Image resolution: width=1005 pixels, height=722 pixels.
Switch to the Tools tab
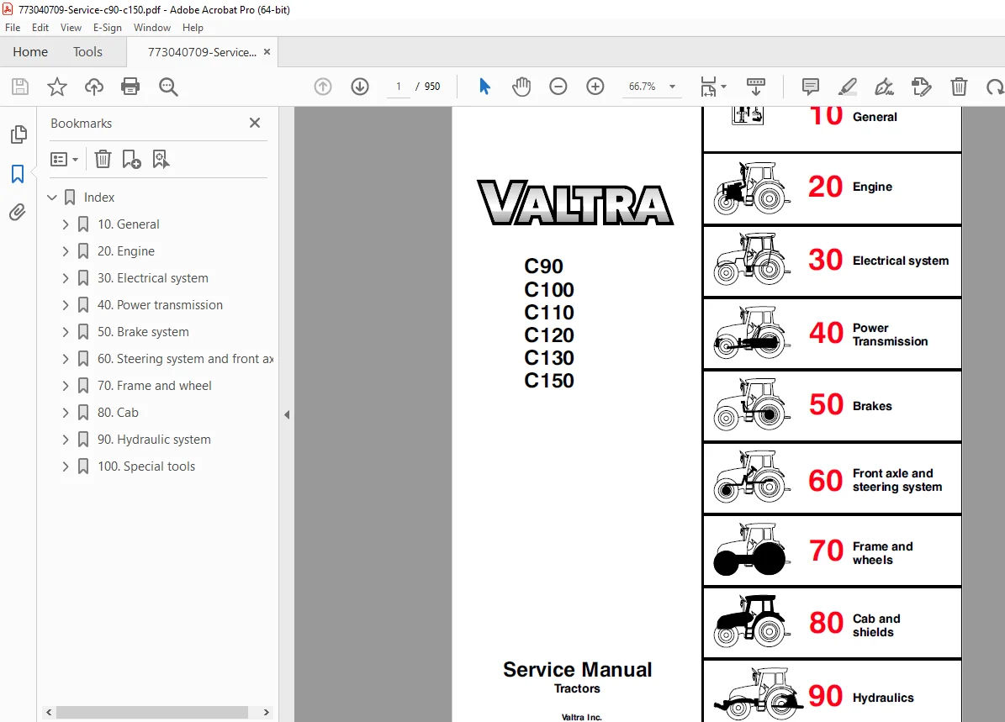(87, 52)
